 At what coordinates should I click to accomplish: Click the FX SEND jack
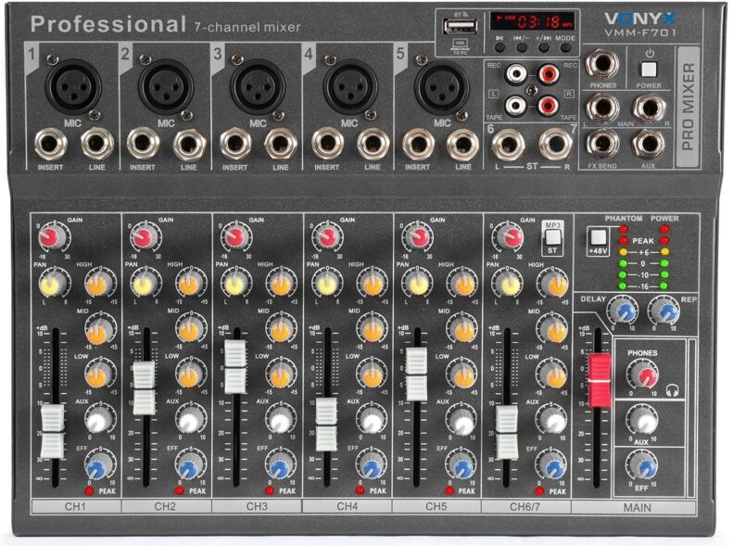pos(602,145)
